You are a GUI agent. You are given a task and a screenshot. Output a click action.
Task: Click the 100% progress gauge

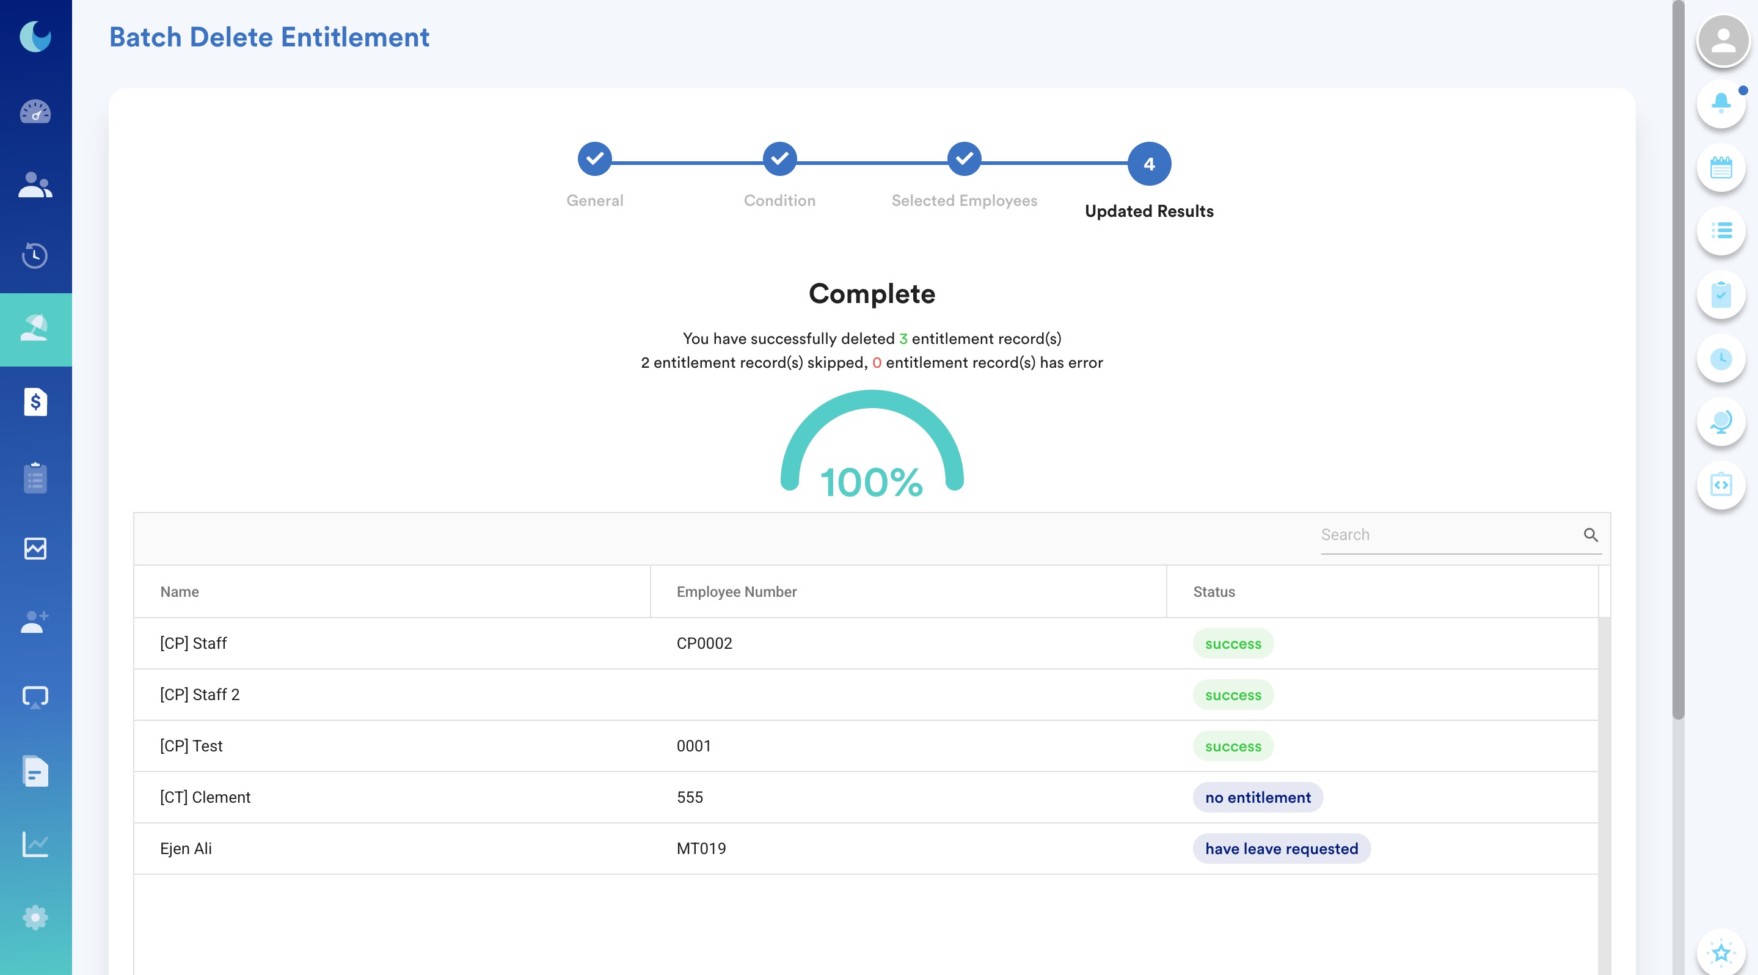pyautogui.click(x=872, y=444)
